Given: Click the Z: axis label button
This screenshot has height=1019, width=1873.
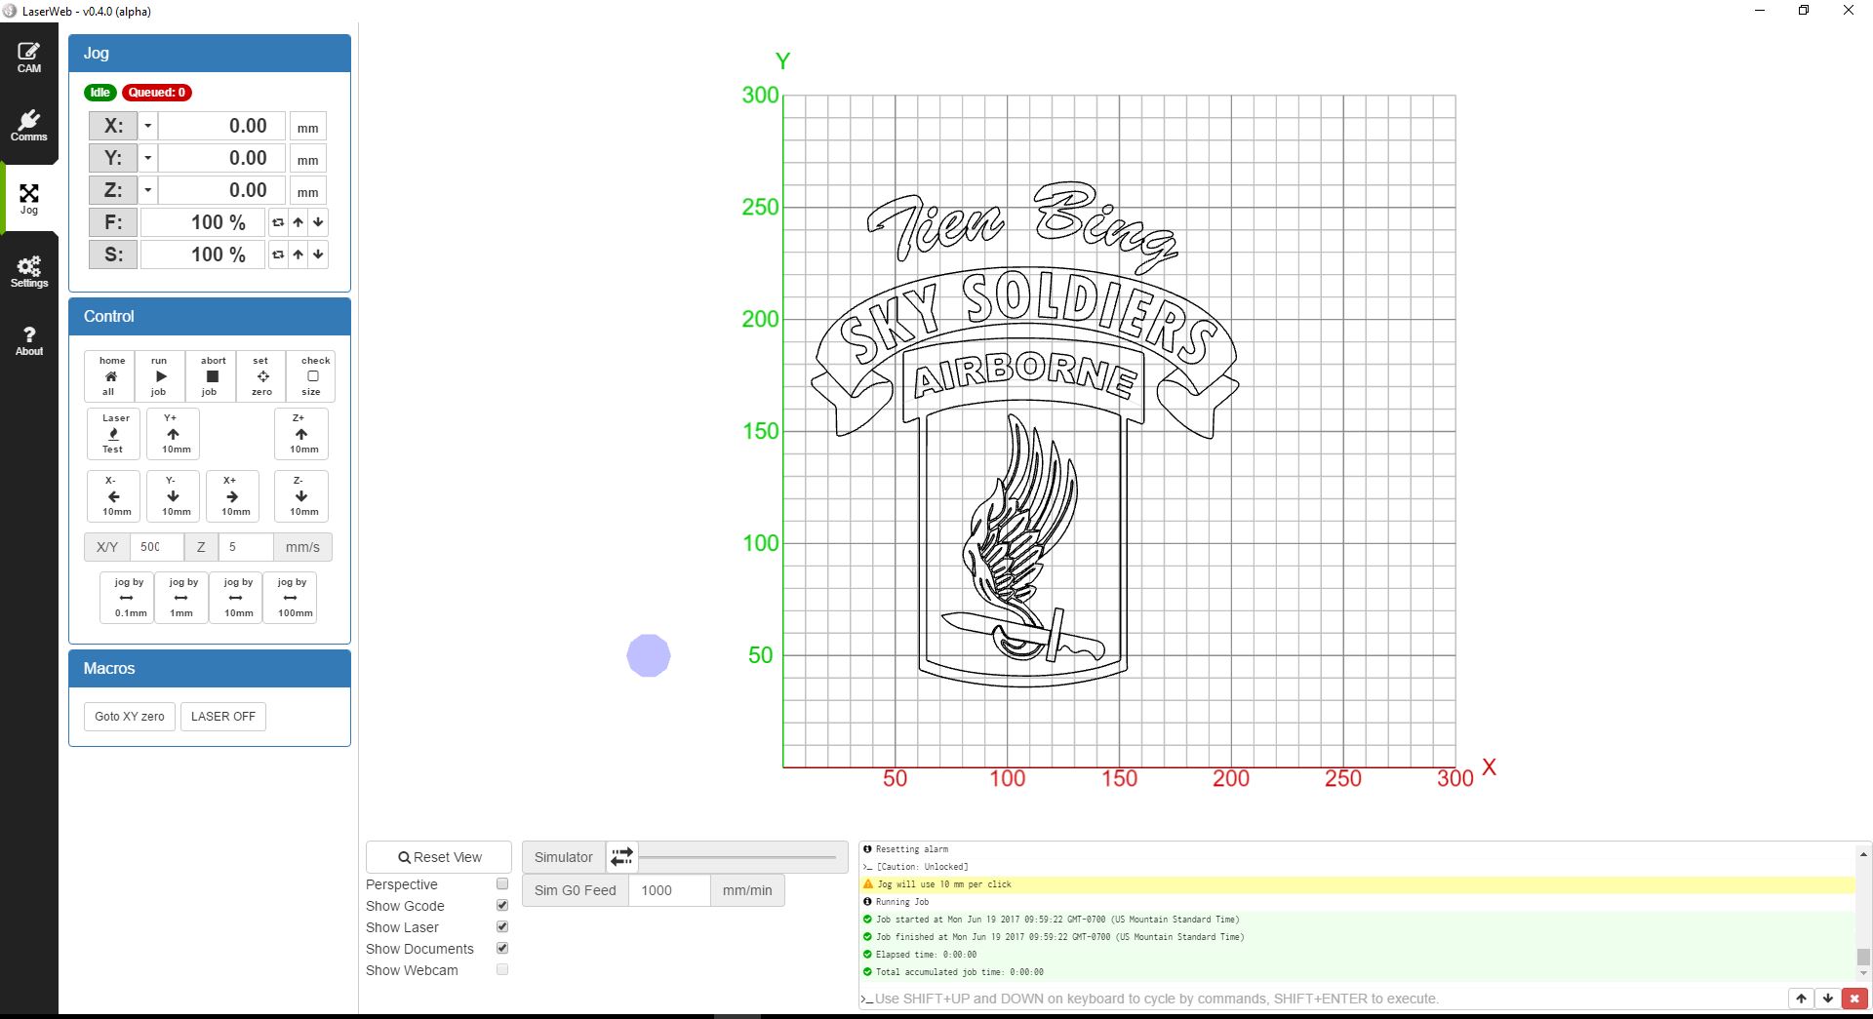Looking at the screenshot, I should click(x=113, y=190).
